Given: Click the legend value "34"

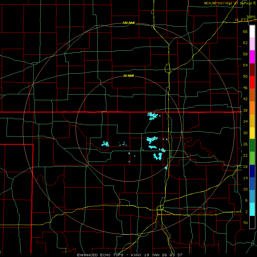Looking at the screenshot, I should [x=245, y=121].
